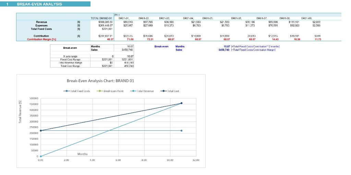Select the Break-Even Analysis Chart: BRAND 01 title
This screenshot has width=351, height=175.
pyautogui.click(x=100, y=81)
